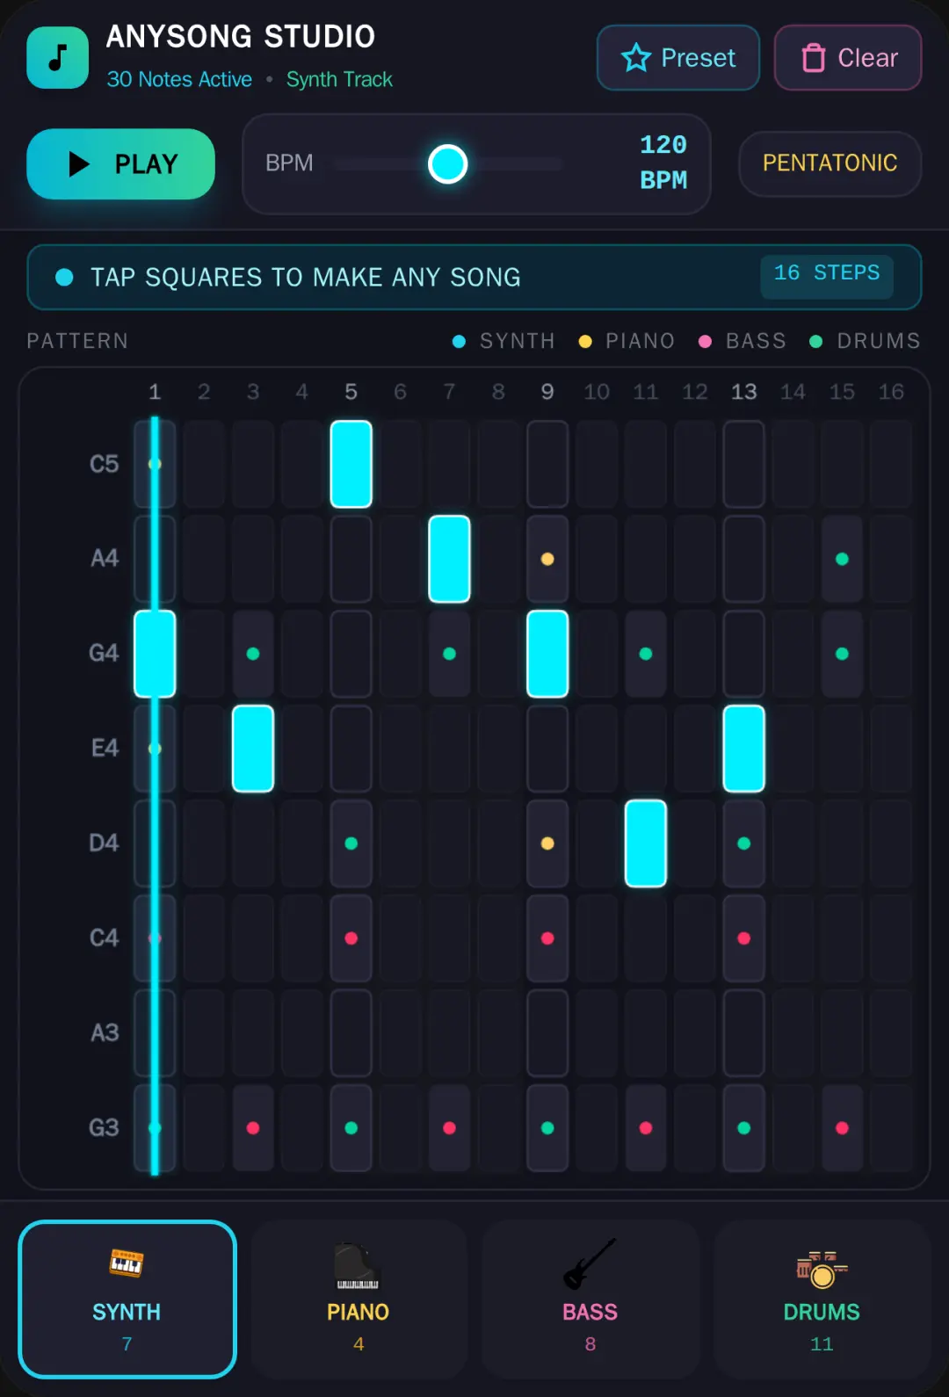Click step number 5 in the header
The image size is (949, 1397).
point(351,392)
